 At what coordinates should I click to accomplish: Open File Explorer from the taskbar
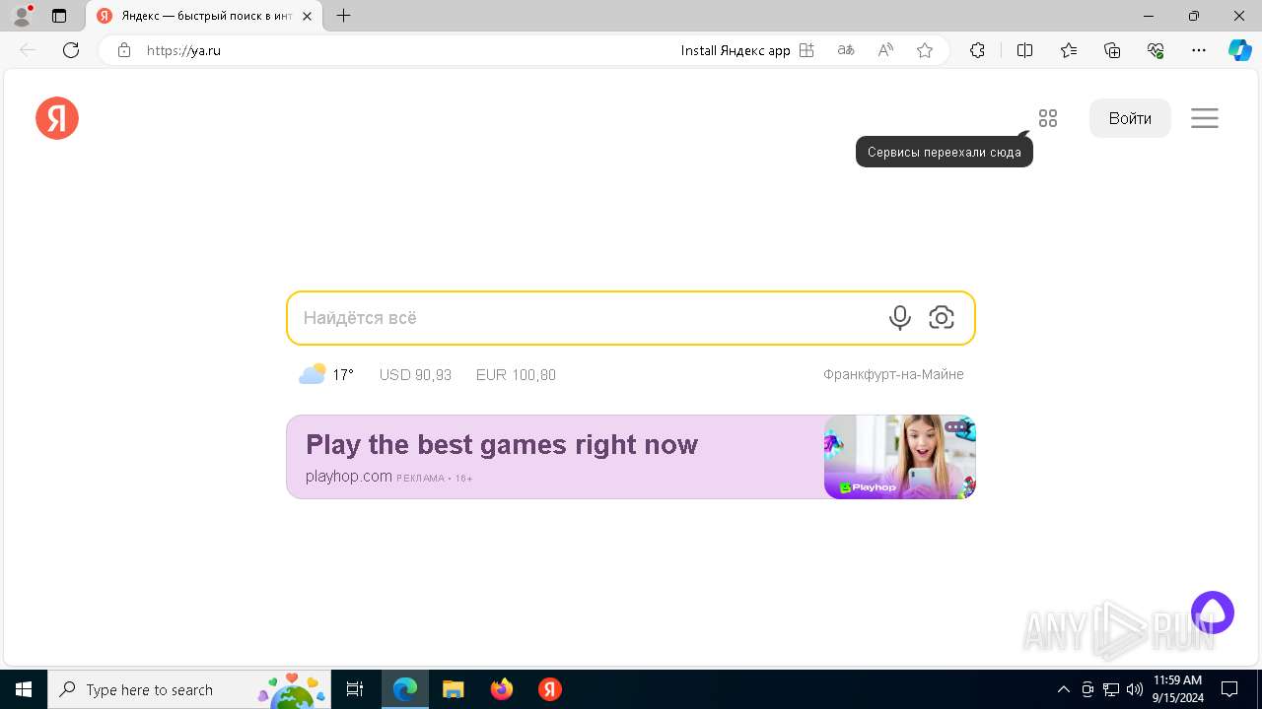[x=453, y=689]
